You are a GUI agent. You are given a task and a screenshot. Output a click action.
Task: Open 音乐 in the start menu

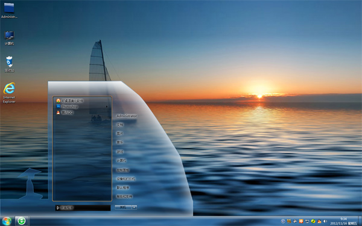(x=120, y=142)
